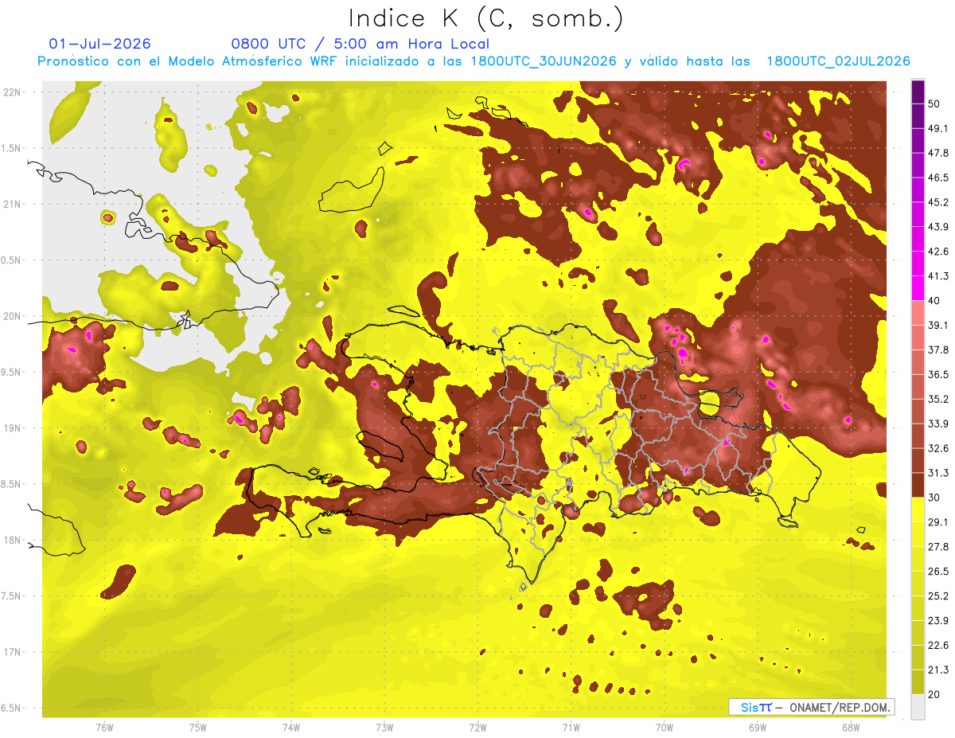Image resolution: width=955 pixels, height=738 pixels.
Task: Pick the dark purple swatch above 50
Action: pyautogui.click(x=918, y=92)
